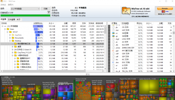Click the credit card icons under Donate
The height and width of the screenshot is (100, 175).
point(165,12)
